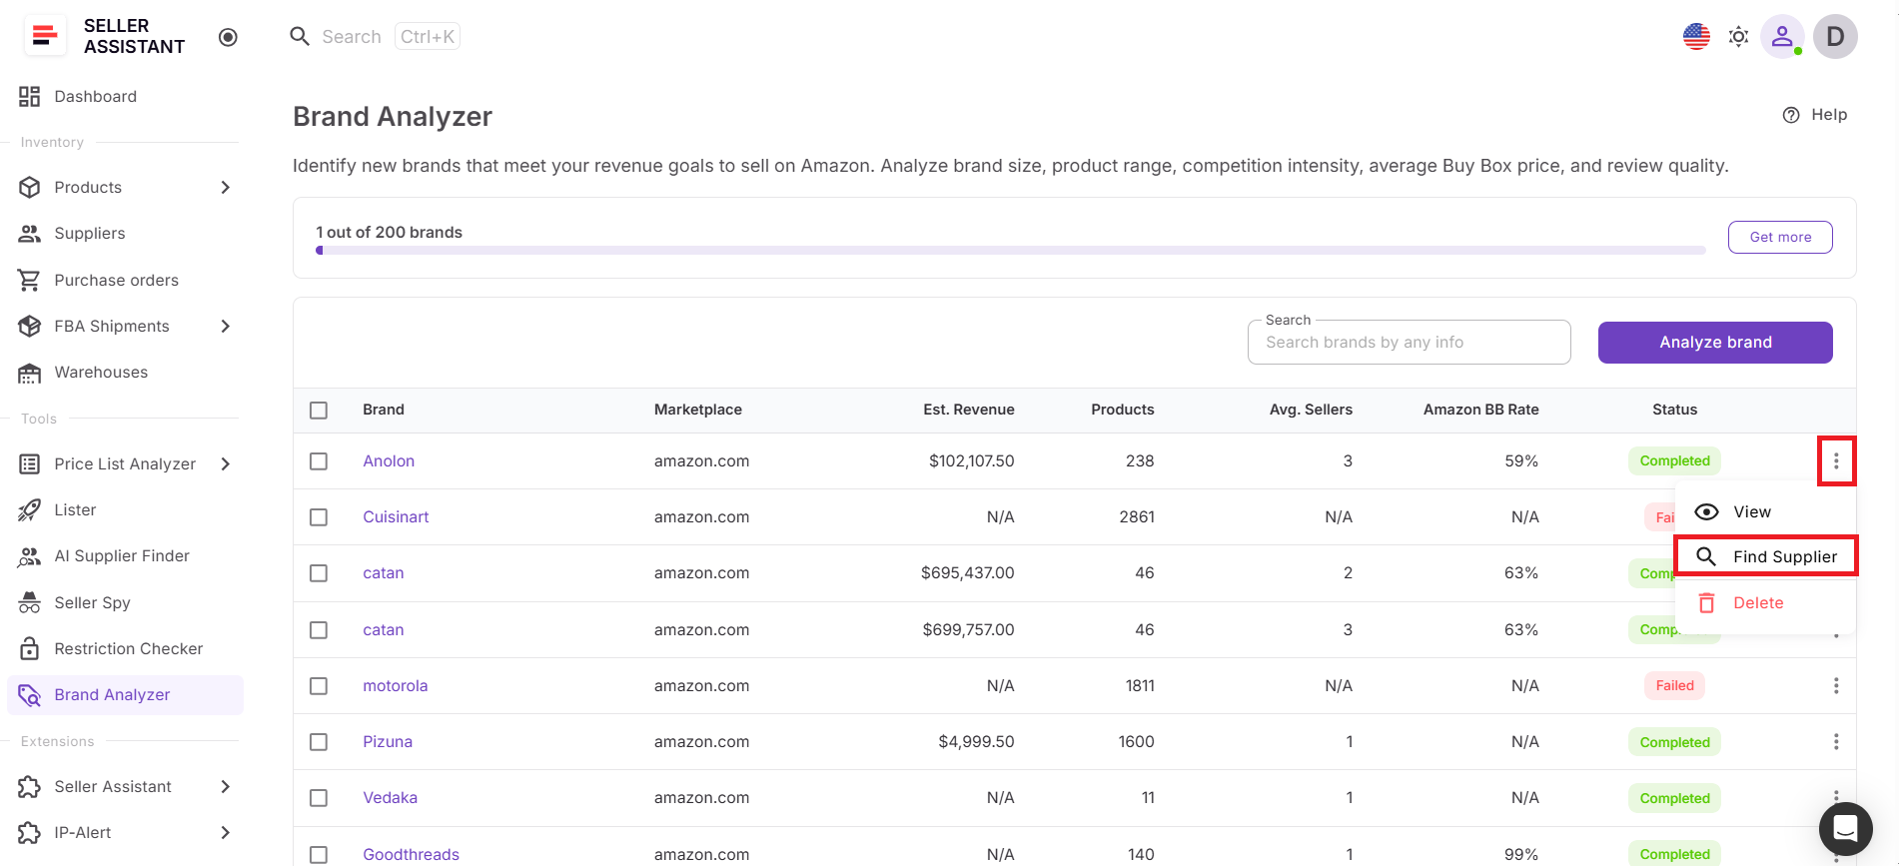Open the motorola brand link

[396, 686]
